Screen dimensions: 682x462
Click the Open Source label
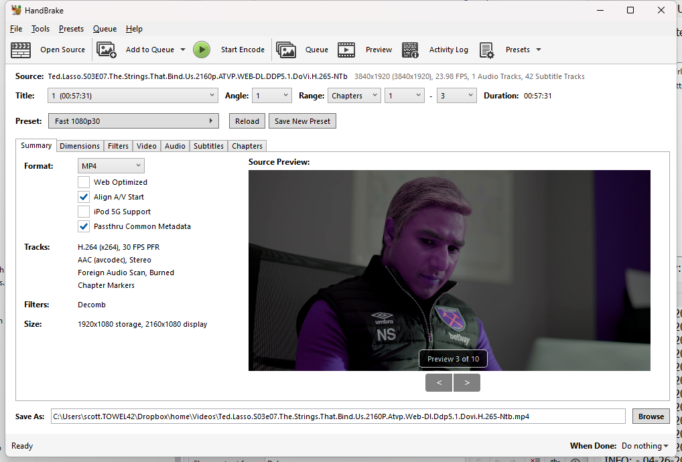(62, 50)
